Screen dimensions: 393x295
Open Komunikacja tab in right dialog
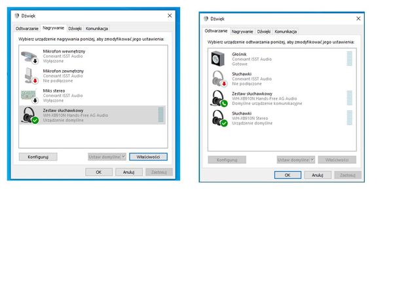click(x=286, y=31)
